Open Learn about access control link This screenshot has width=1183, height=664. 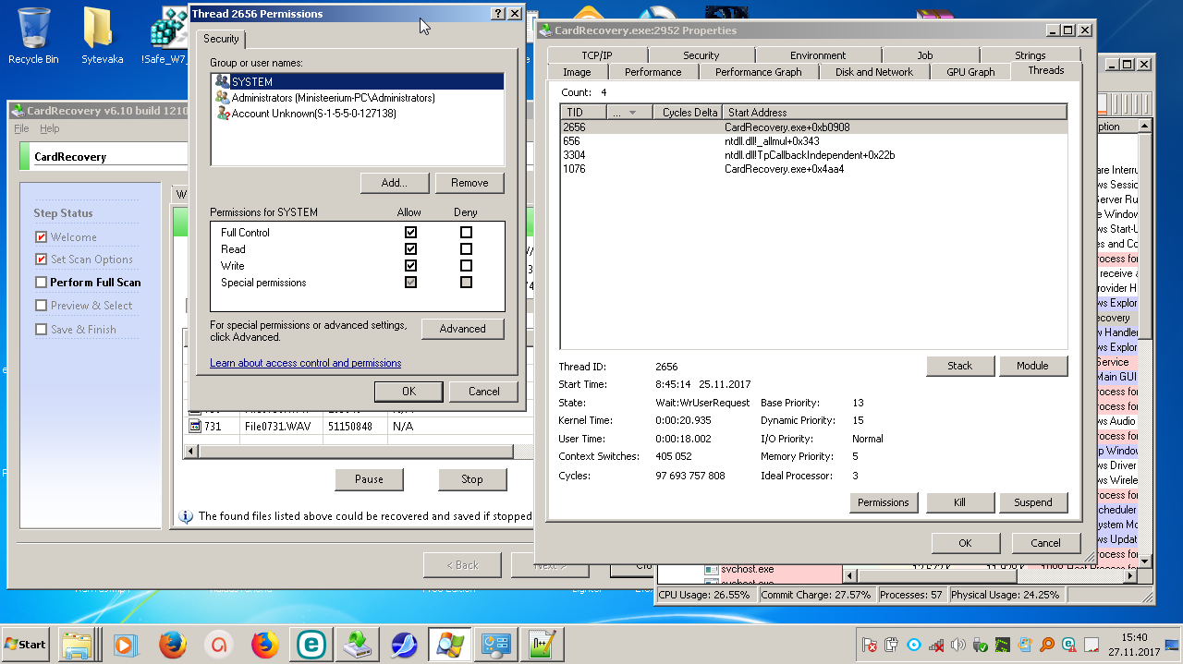305,363
